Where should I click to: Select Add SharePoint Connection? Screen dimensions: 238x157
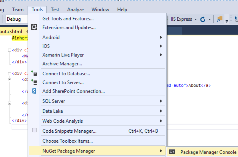coord(97,91)
